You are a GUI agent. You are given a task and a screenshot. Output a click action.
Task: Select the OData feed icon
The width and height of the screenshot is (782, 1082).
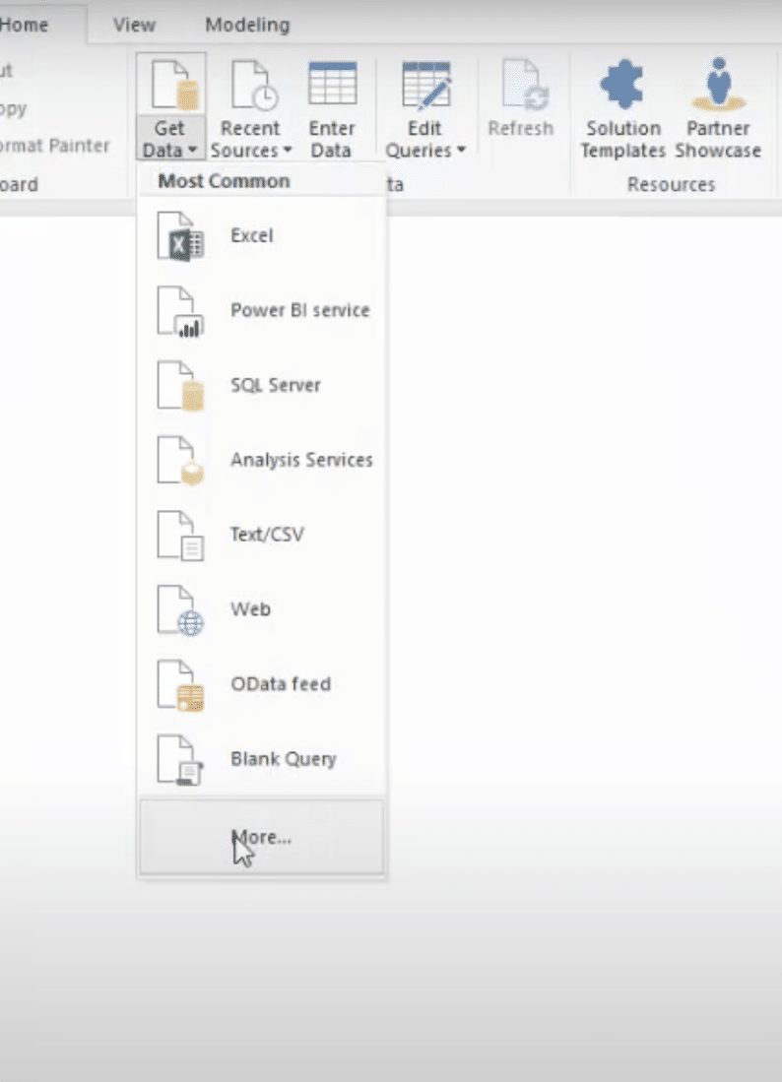179,685
